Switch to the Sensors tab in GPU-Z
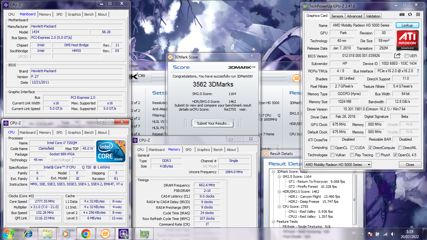 337,16
